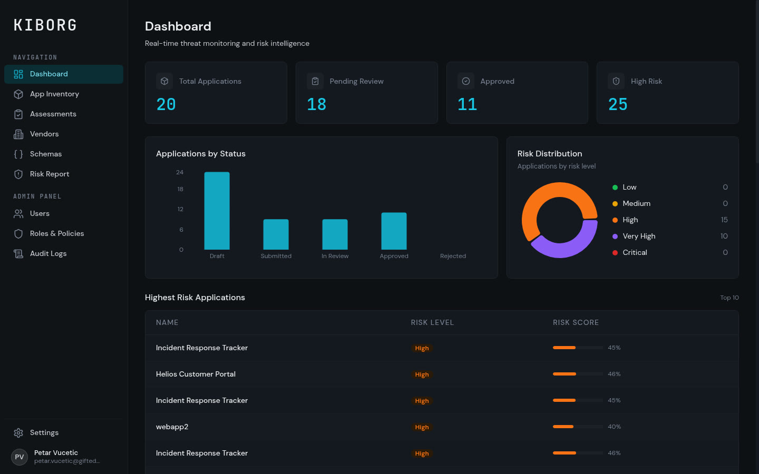The width and height of the screenshot is (759, 474).
Task: Click the Approved card value 11
Action: [468, 104]
